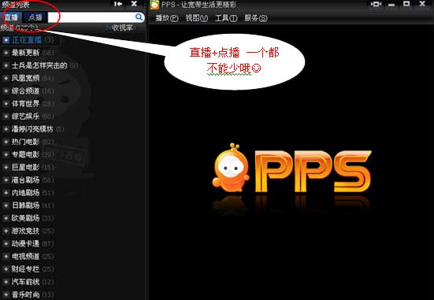Open the 服务(S) menu
This screenshot has width=434, height=300.
click(x=256, y=18)
